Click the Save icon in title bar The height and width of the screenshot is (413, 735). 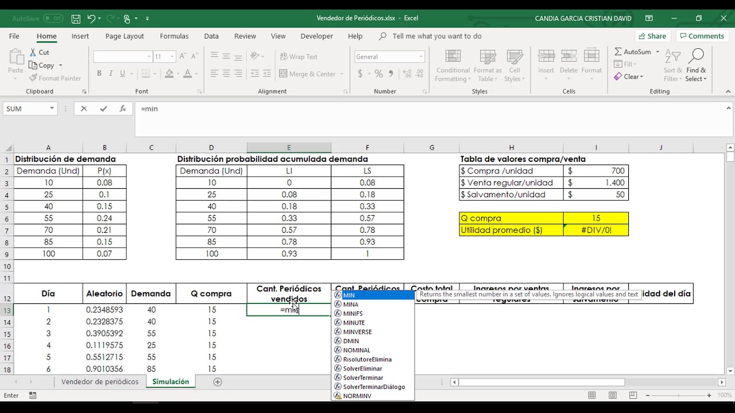click(76, 18)
